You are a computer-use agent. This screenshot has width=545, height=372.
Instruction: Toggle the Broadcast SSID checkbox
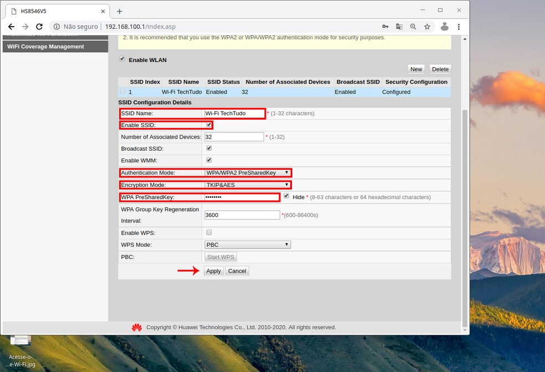pos(209,148)
